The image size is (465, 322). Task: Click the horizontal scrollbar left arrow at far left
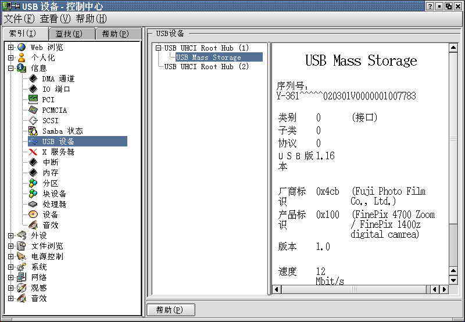pos(277,289)
